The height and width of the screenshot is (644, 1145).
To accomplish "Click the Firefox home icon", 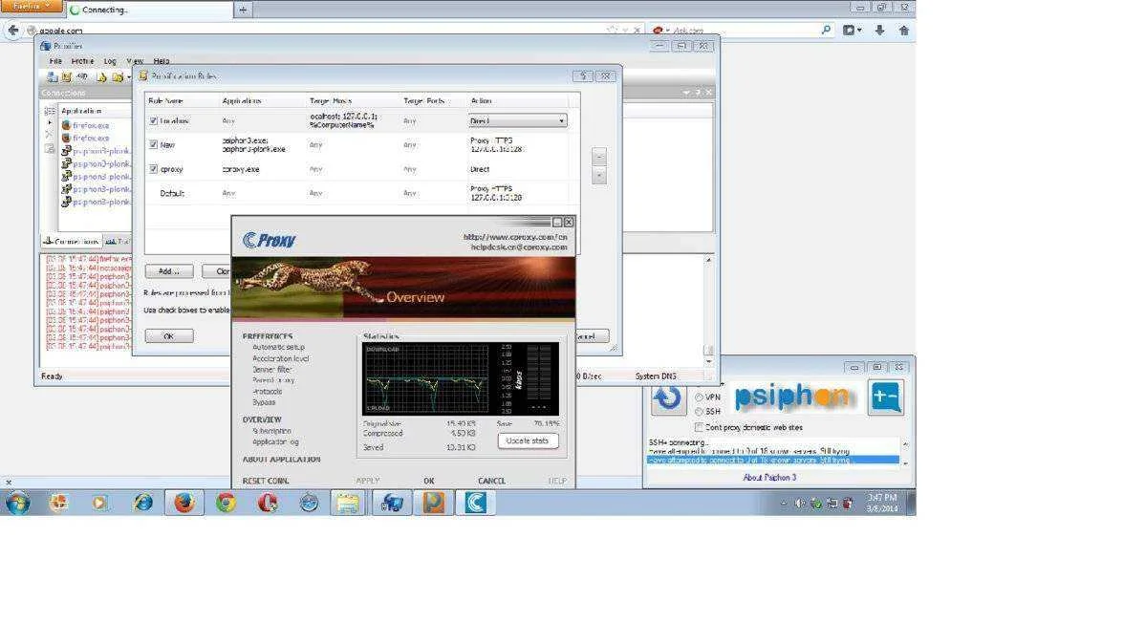I will pyautogui.click(x=904, y=31).
